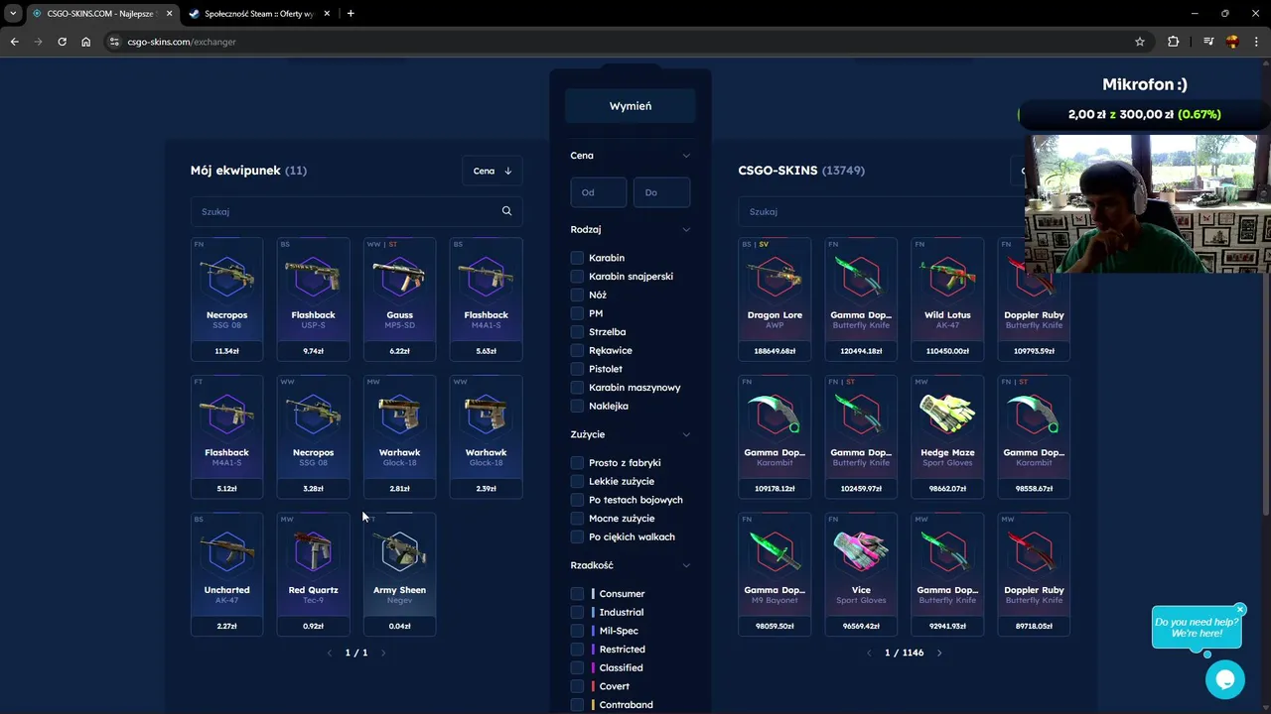Switch to the Społeczność Steam browser tab
This screenshot has width=1271, height=714.
pyautogui.click(x=258, y=14)
